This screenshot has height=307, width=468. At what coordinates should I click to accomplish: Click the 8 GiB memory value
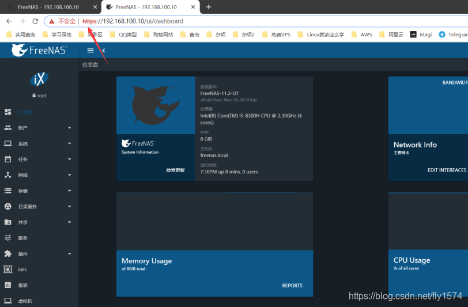click(206, 139)
